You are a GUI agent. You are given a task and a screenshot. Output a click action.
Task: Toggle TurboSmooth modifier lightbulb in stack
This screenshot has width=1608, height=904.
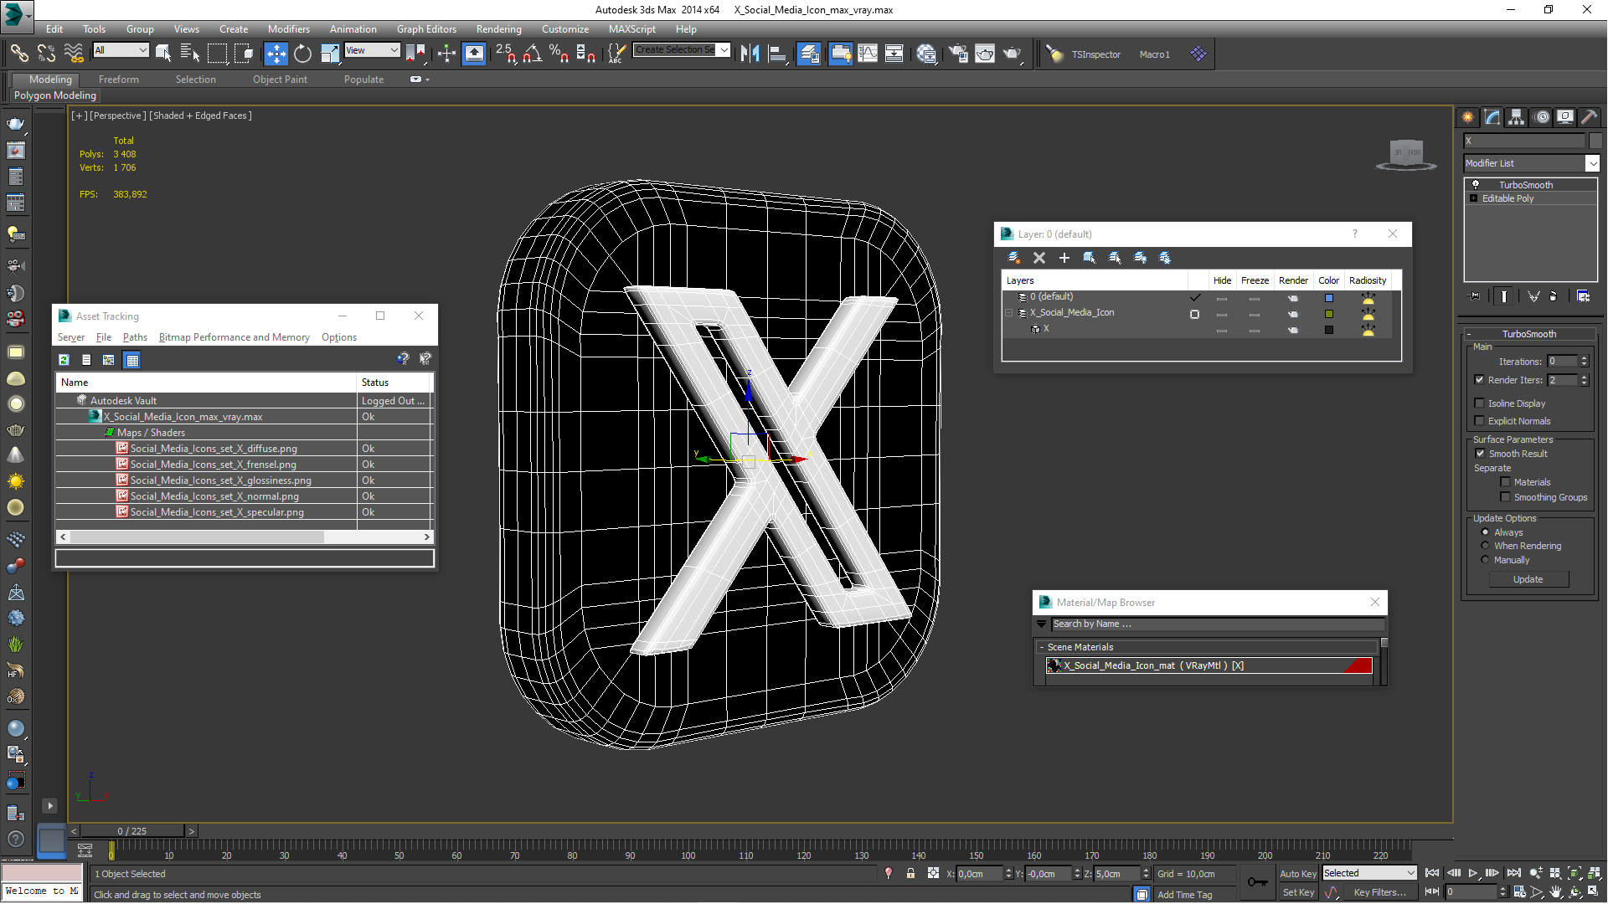pos(1476,184)
